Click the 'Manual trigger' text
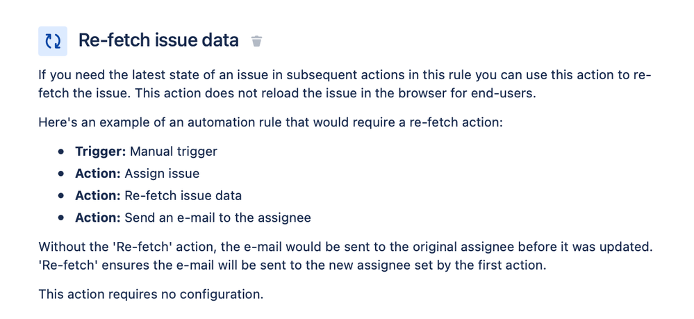Image resolution: width=694 pixels, height=319 pixels. click(174, 152)
